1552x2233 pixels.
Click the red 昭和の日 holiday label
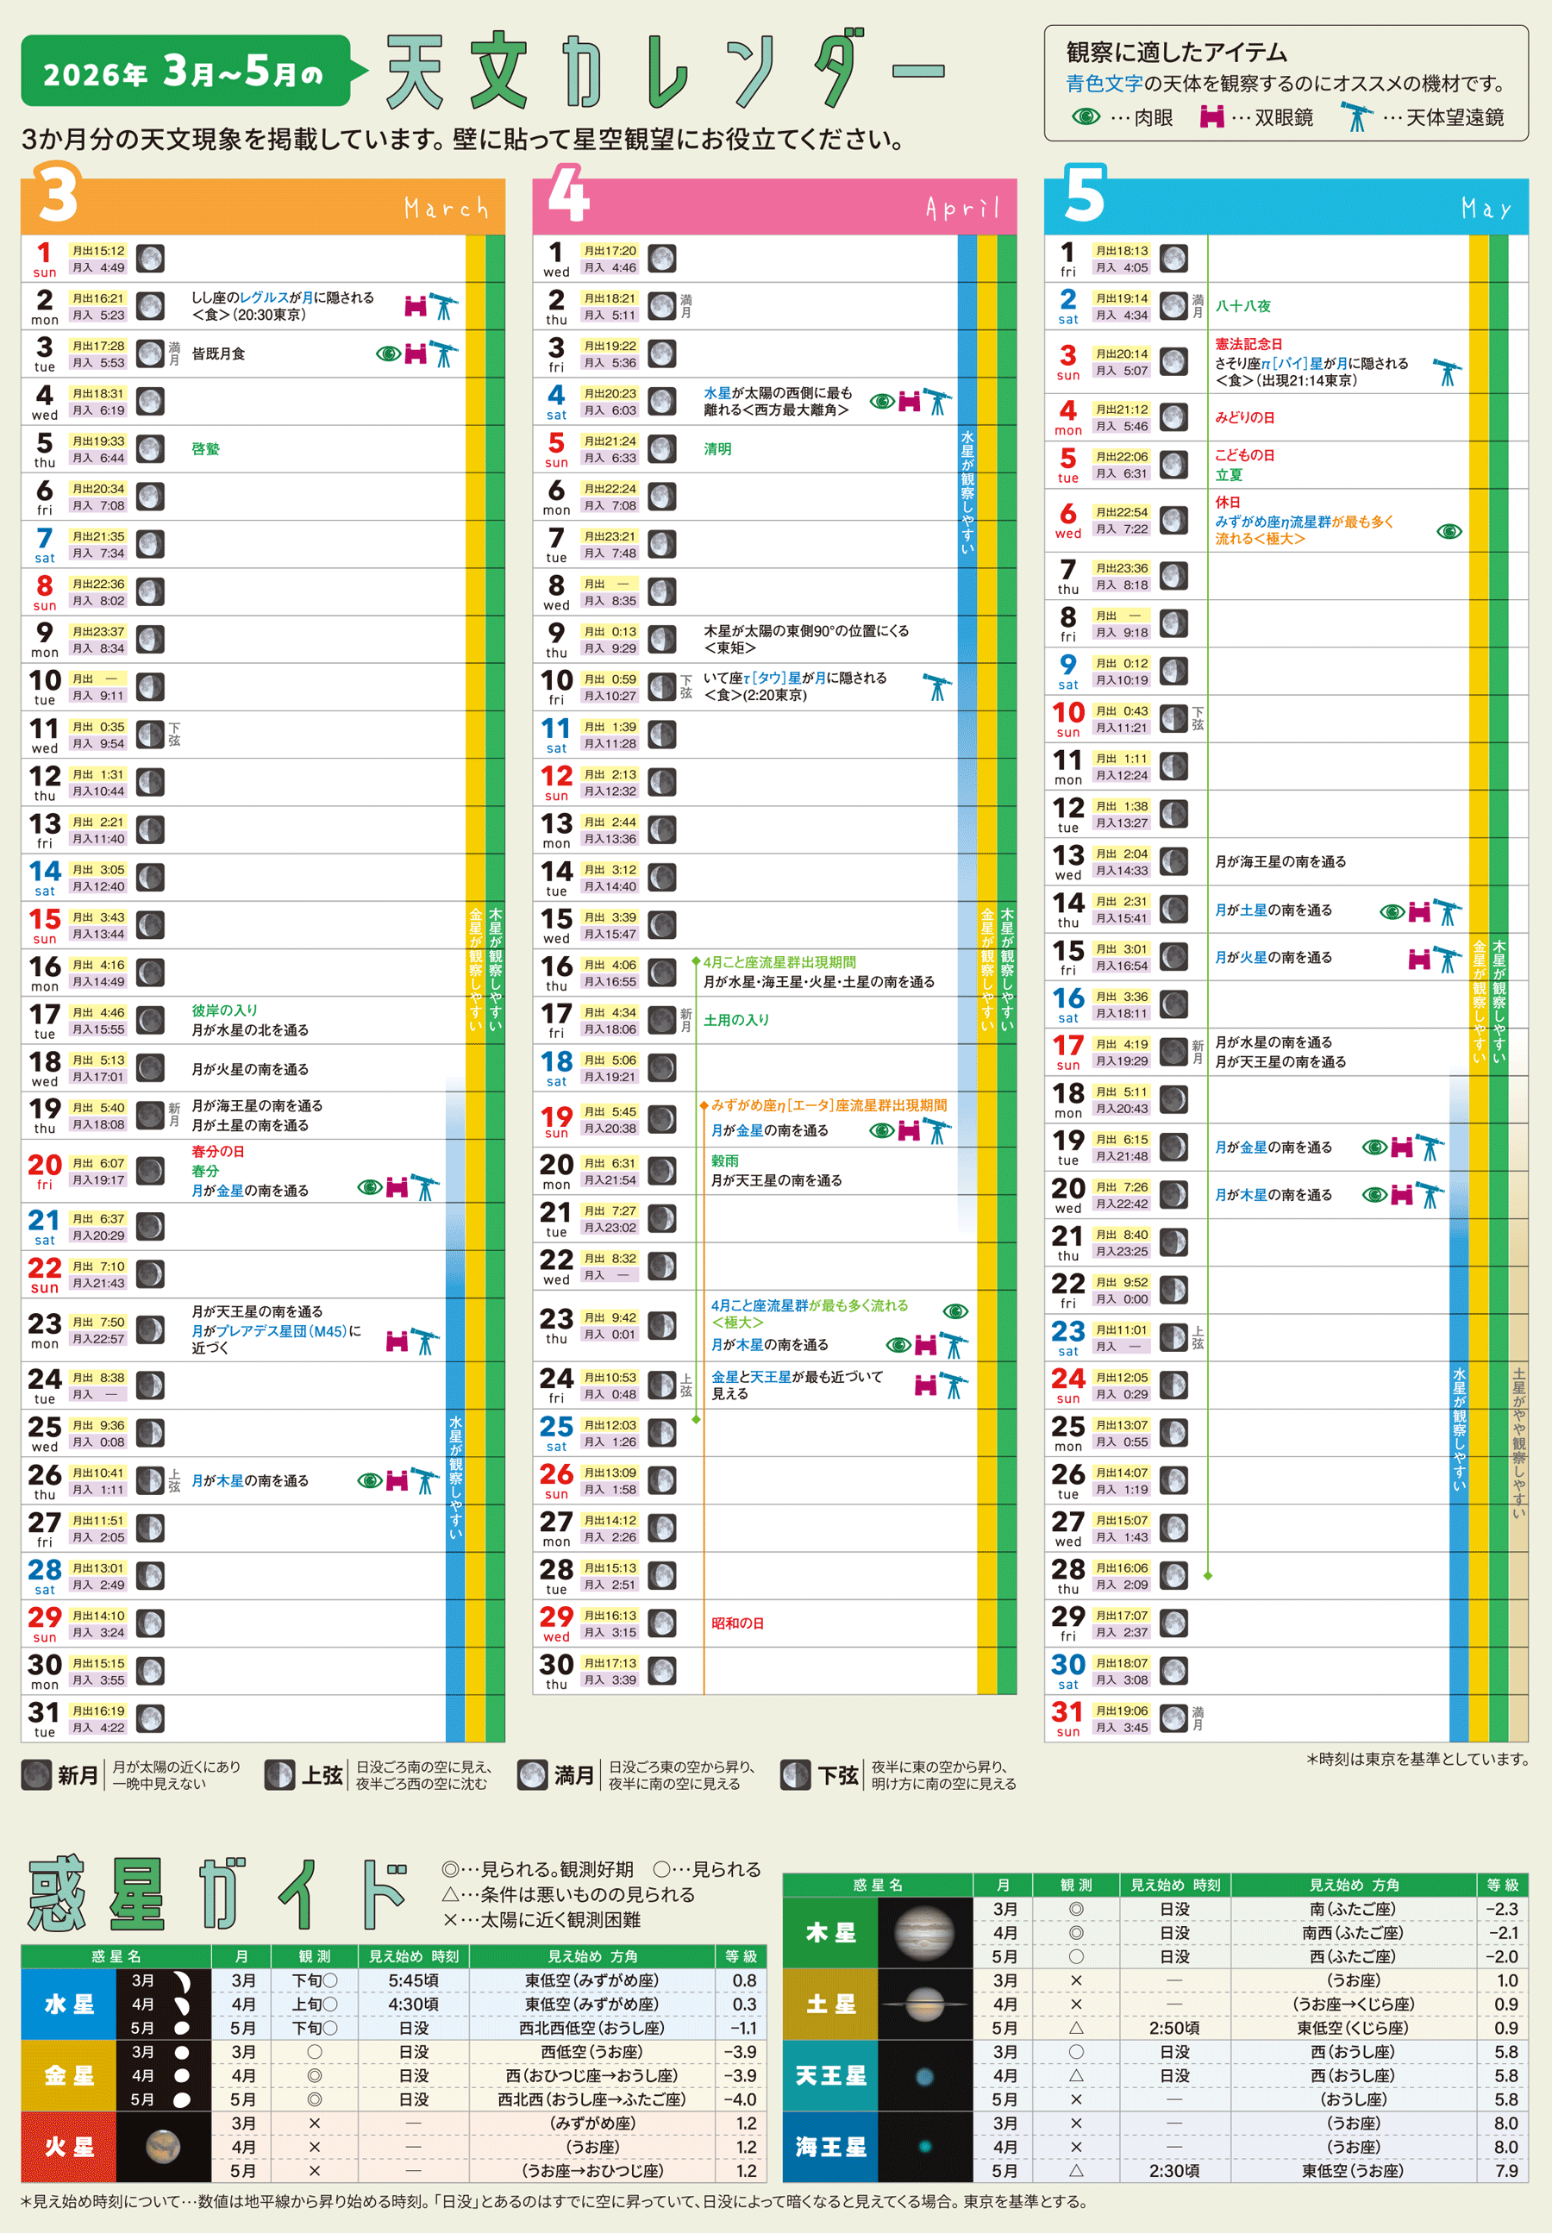[x=737, y=1623]
